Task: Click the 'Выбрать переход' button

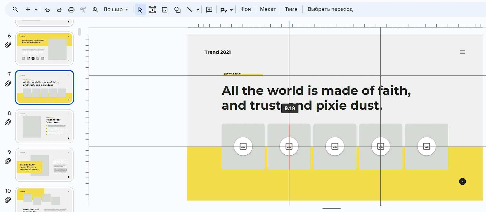Action: (x=330, y=9)
